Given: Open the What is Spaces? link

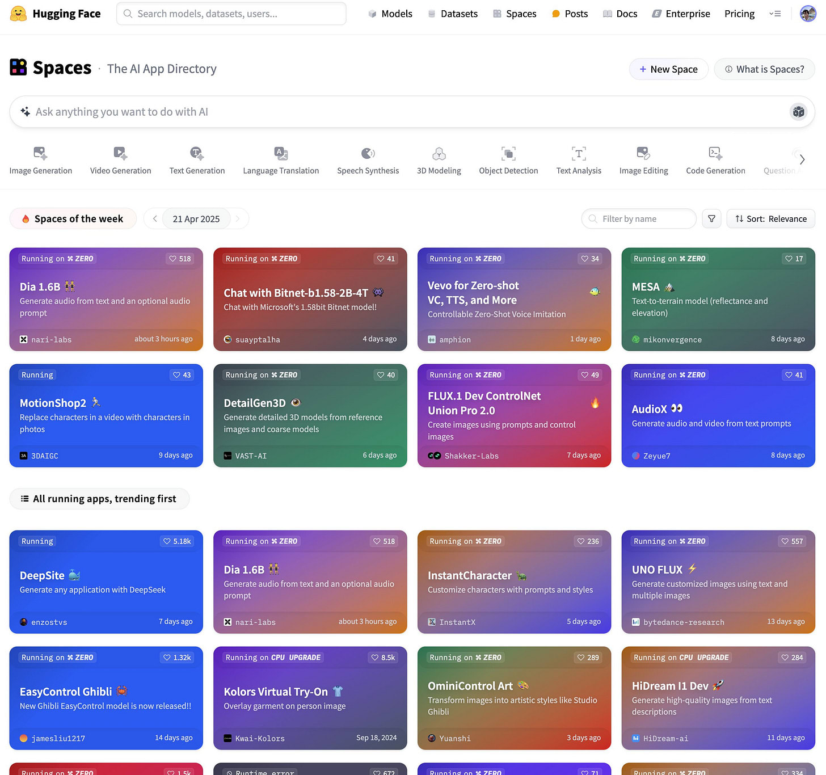Looking at the screenshot, I should point(764,69).
